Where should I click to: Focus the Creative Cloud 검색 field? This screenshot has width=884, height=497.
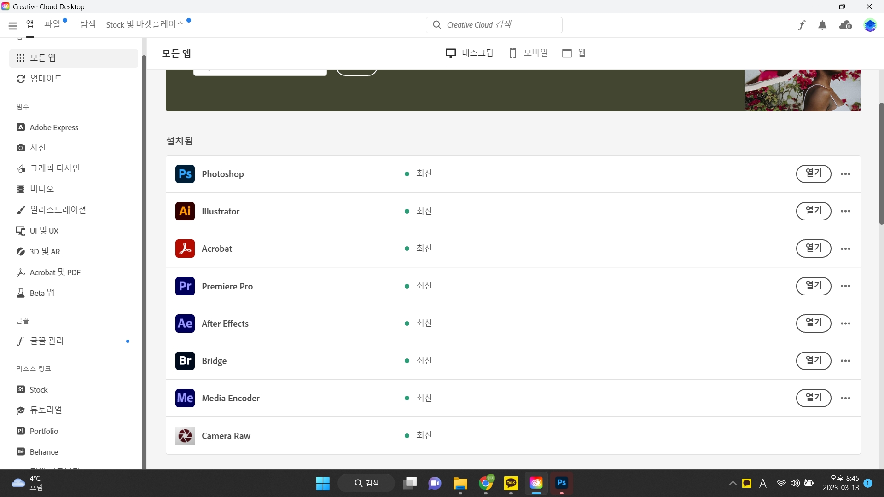tap(494, 25)
